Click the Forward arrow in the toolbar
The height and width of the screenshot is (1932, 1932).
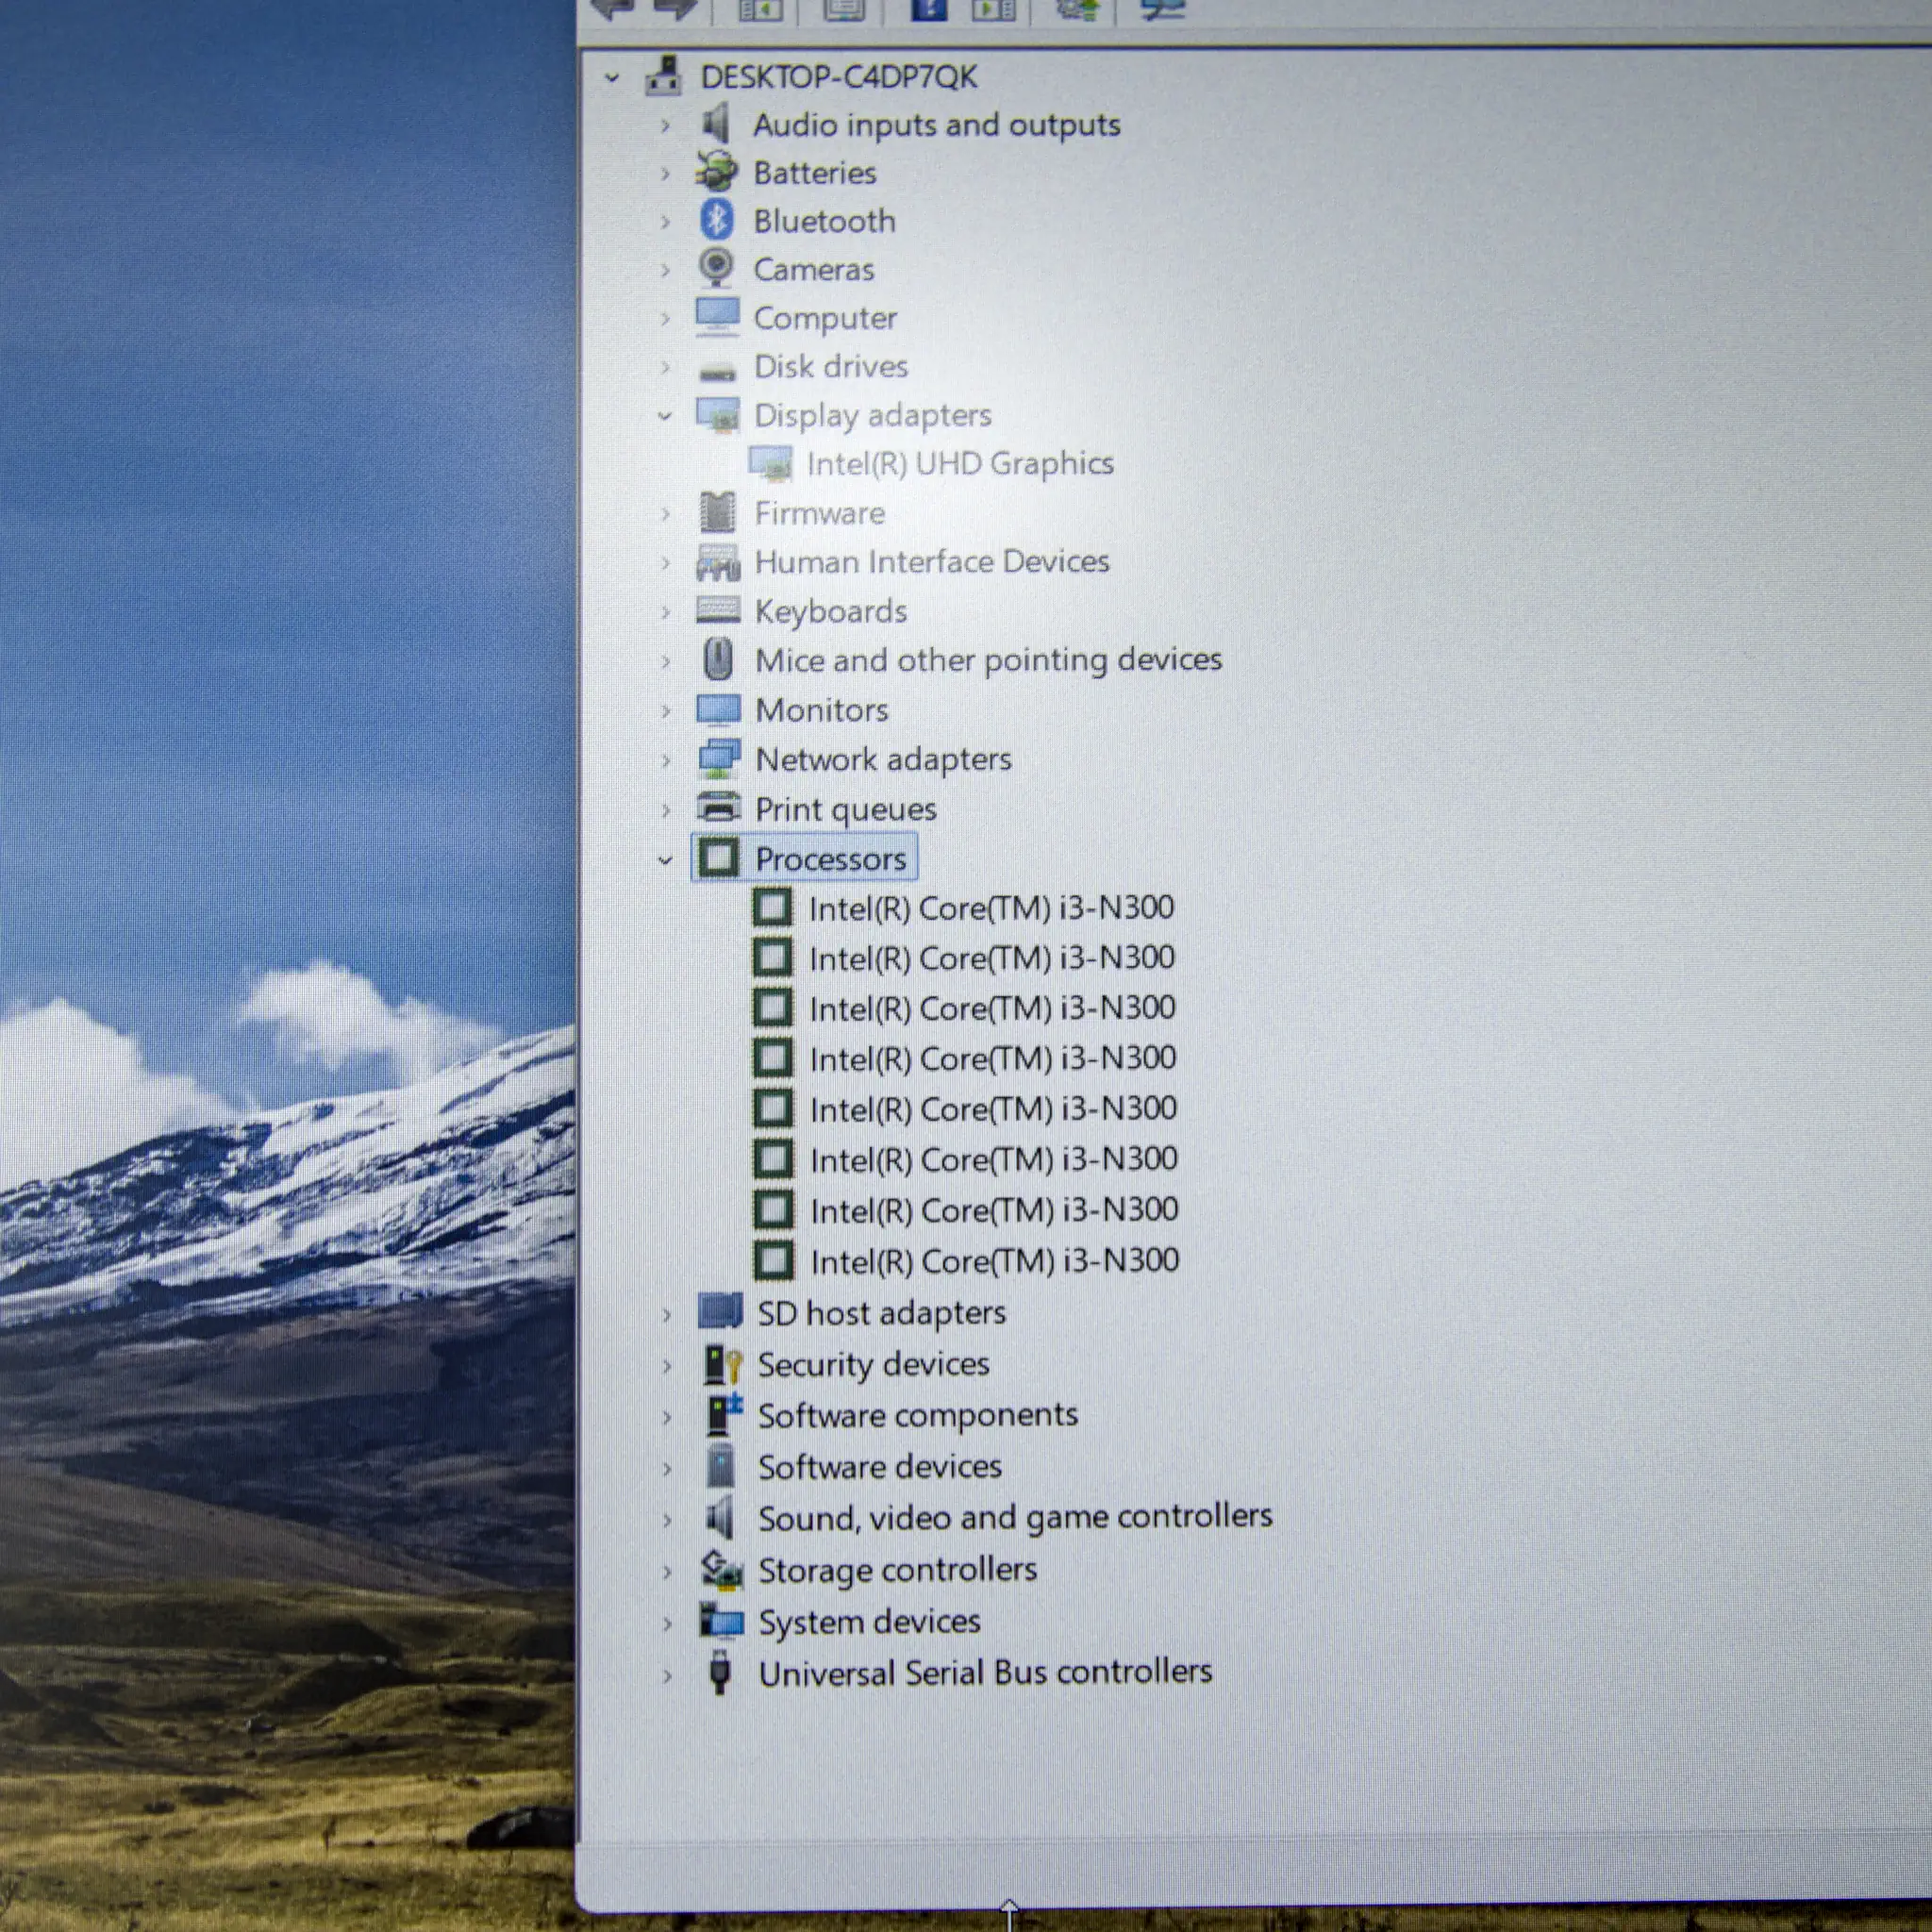tap(676, 8)
